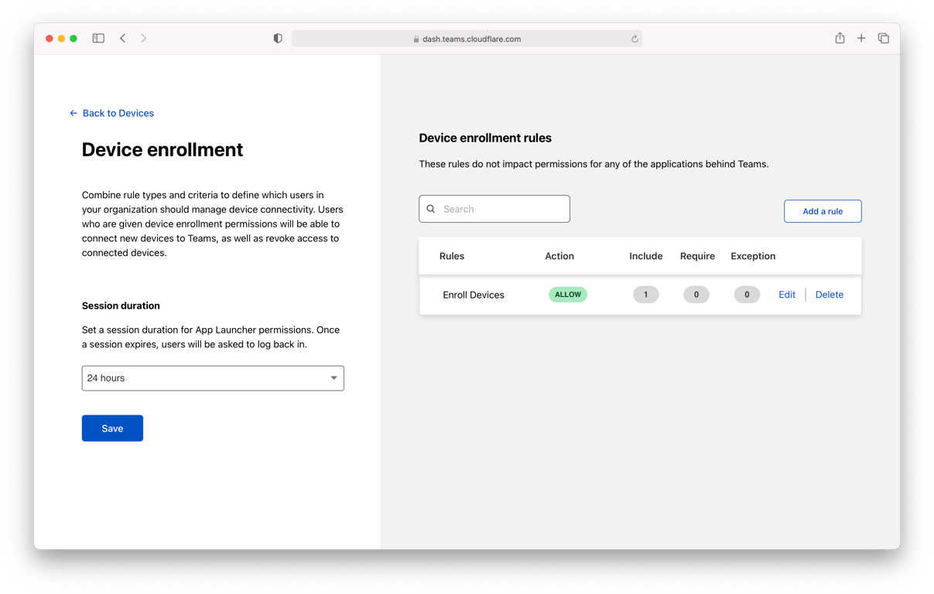Click the forward navigation arrow in the browser toolbar
Image resolution: width=934 pixels, height=594 pixels.
144,37
